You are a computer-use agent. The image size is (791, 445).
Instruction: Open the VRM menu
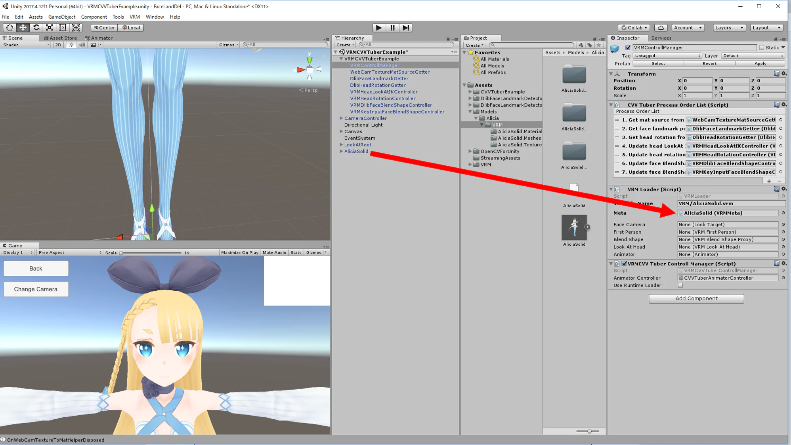(135, 17)
